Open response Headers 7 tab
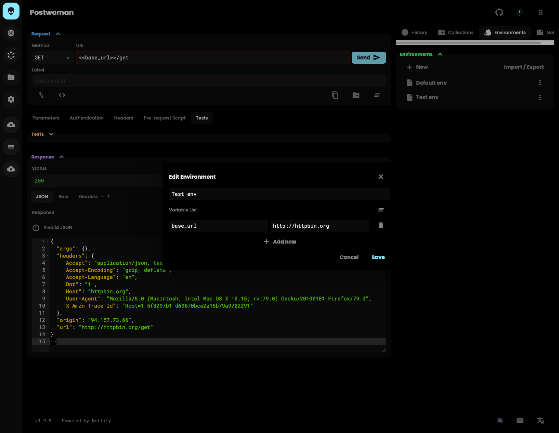This screenshot has height=433, width=559. (94, 197)
